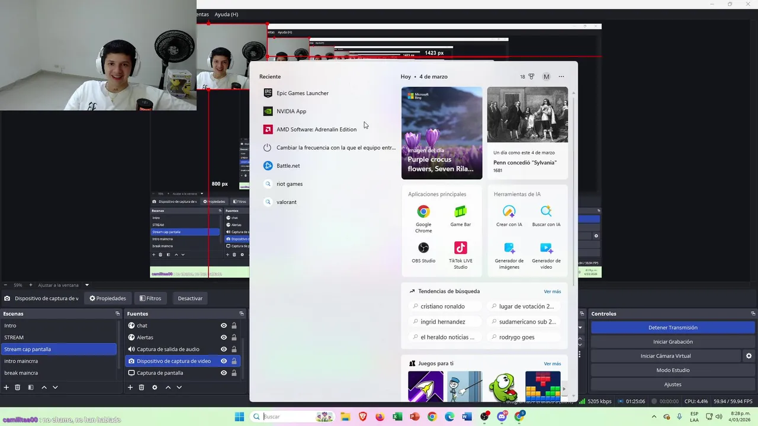Hide Captura de salida de audio source
The image size is (758, 426).
224,349
